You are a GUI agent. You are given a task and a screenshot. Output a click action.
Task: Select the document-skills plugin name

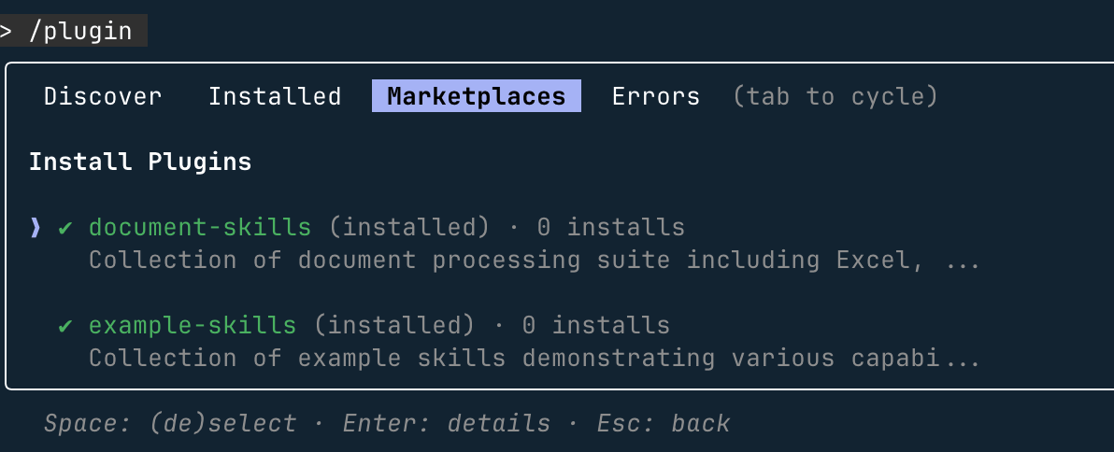[200, 227]
